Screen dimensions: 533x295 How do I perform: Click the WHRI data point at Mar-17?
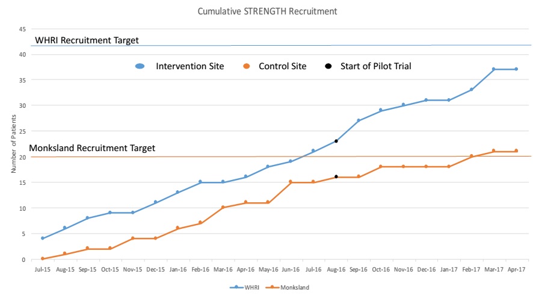point(493,69)
